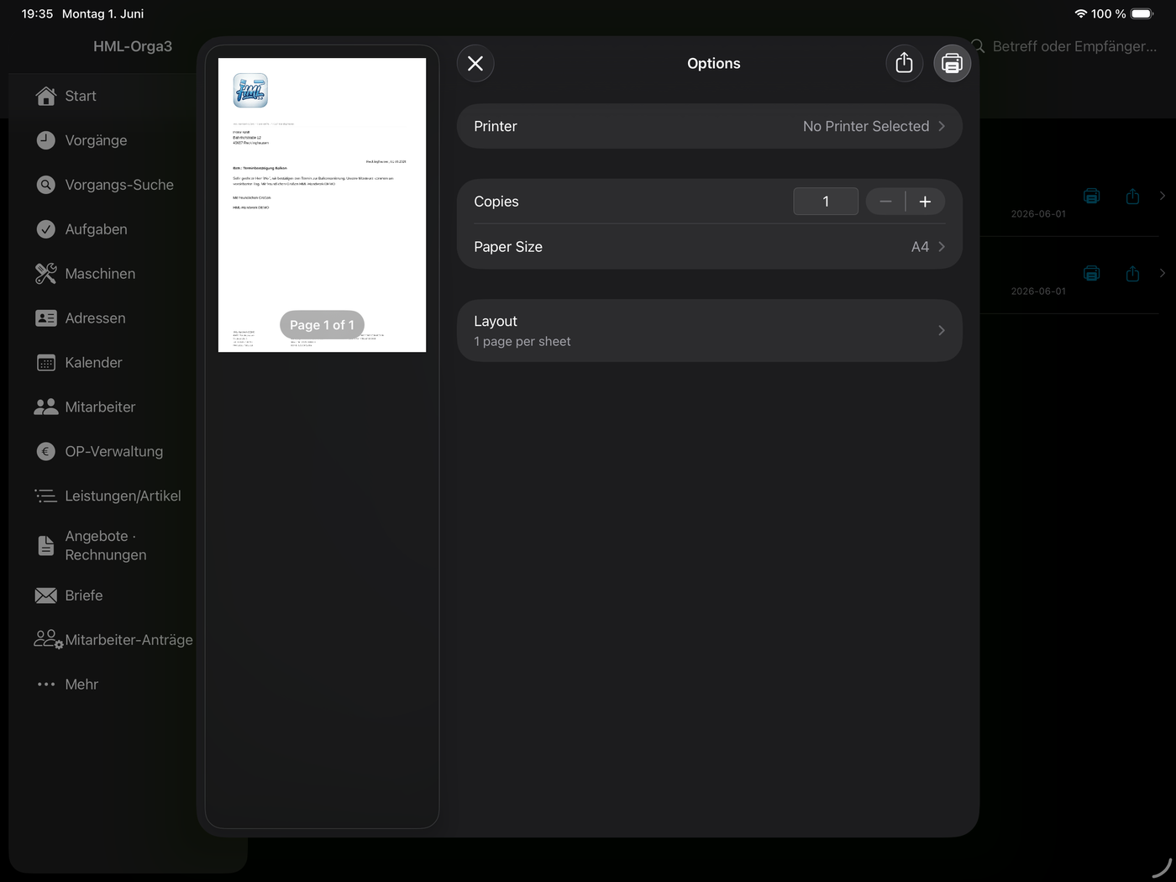Decrease copies with the minus button

tap(885, 202)
